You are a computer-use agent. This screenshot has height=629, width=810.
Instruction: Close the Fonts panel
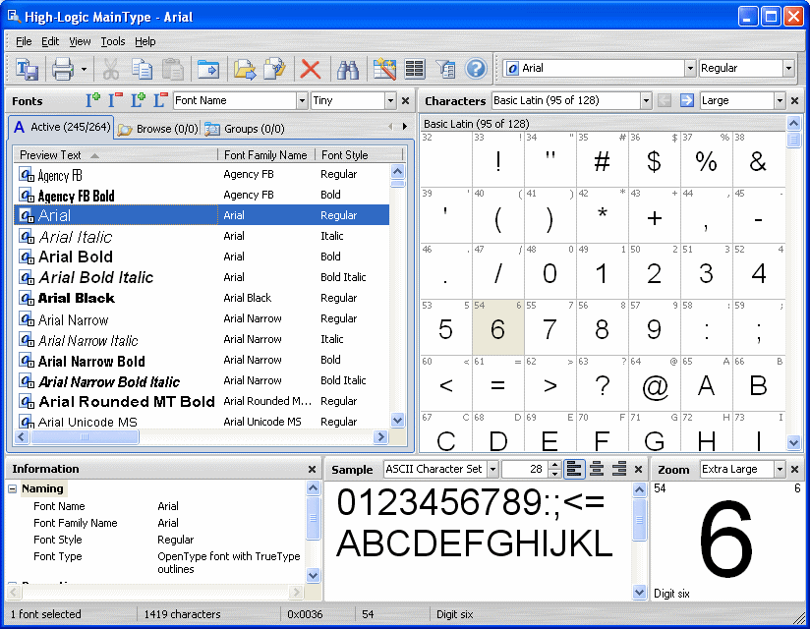[406, 100]
